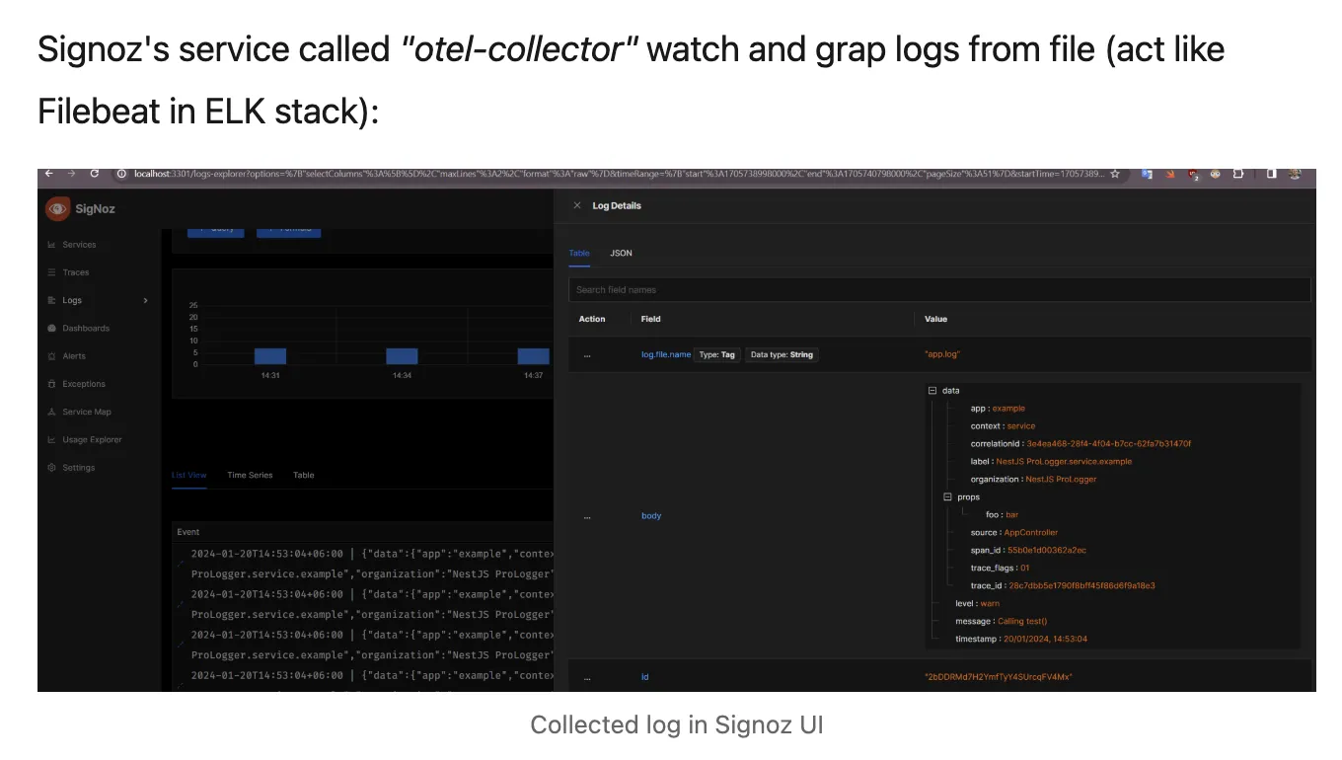Click the Logs sidebar icon
The width and height of the screenshot is (1342, 760).
(x=51, y=300)
